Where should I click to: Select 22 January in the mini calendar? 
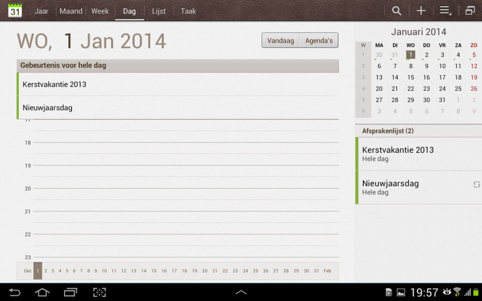coord(410,88)
